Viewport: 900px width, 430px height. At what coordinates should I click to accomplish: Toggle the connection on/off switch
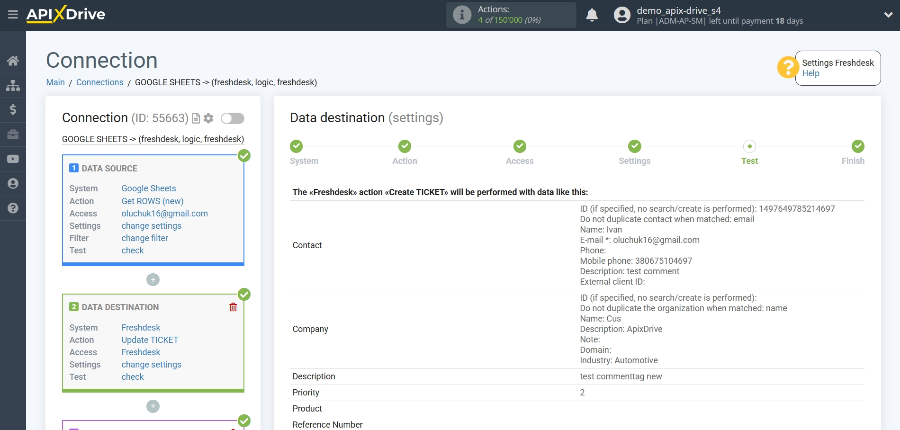pyautogui.click(x=233, y=118)
